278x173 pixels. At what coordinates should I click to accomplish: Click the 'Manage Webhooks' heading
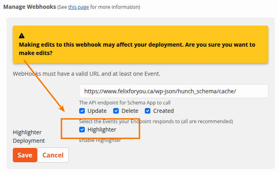[x=30, y=7]
